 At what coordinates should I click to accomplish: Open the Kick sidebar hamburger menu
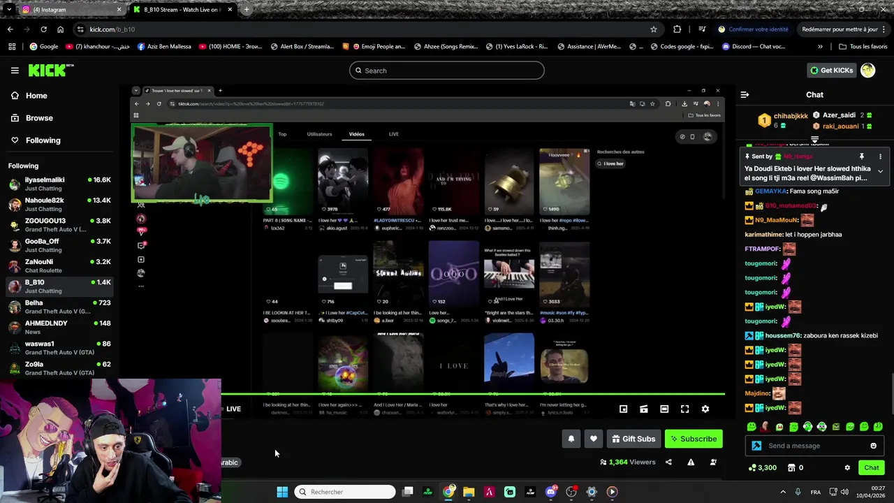coord(15,71)
